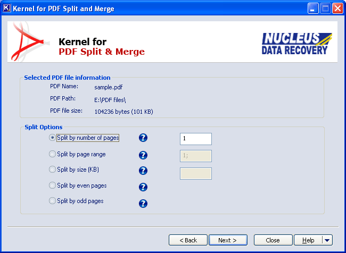The height and width of the screenshot is (253, 346).
Task: Show help for Split by odd pages
Action: [143, 203]
